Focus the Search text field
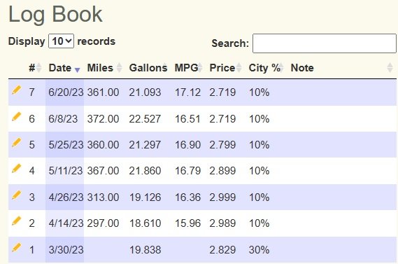Viewport: 398px width, 264px height. tap(325, 43)
